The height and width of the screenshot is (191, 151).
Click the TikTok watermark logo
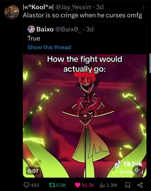(x=129, y=164)
